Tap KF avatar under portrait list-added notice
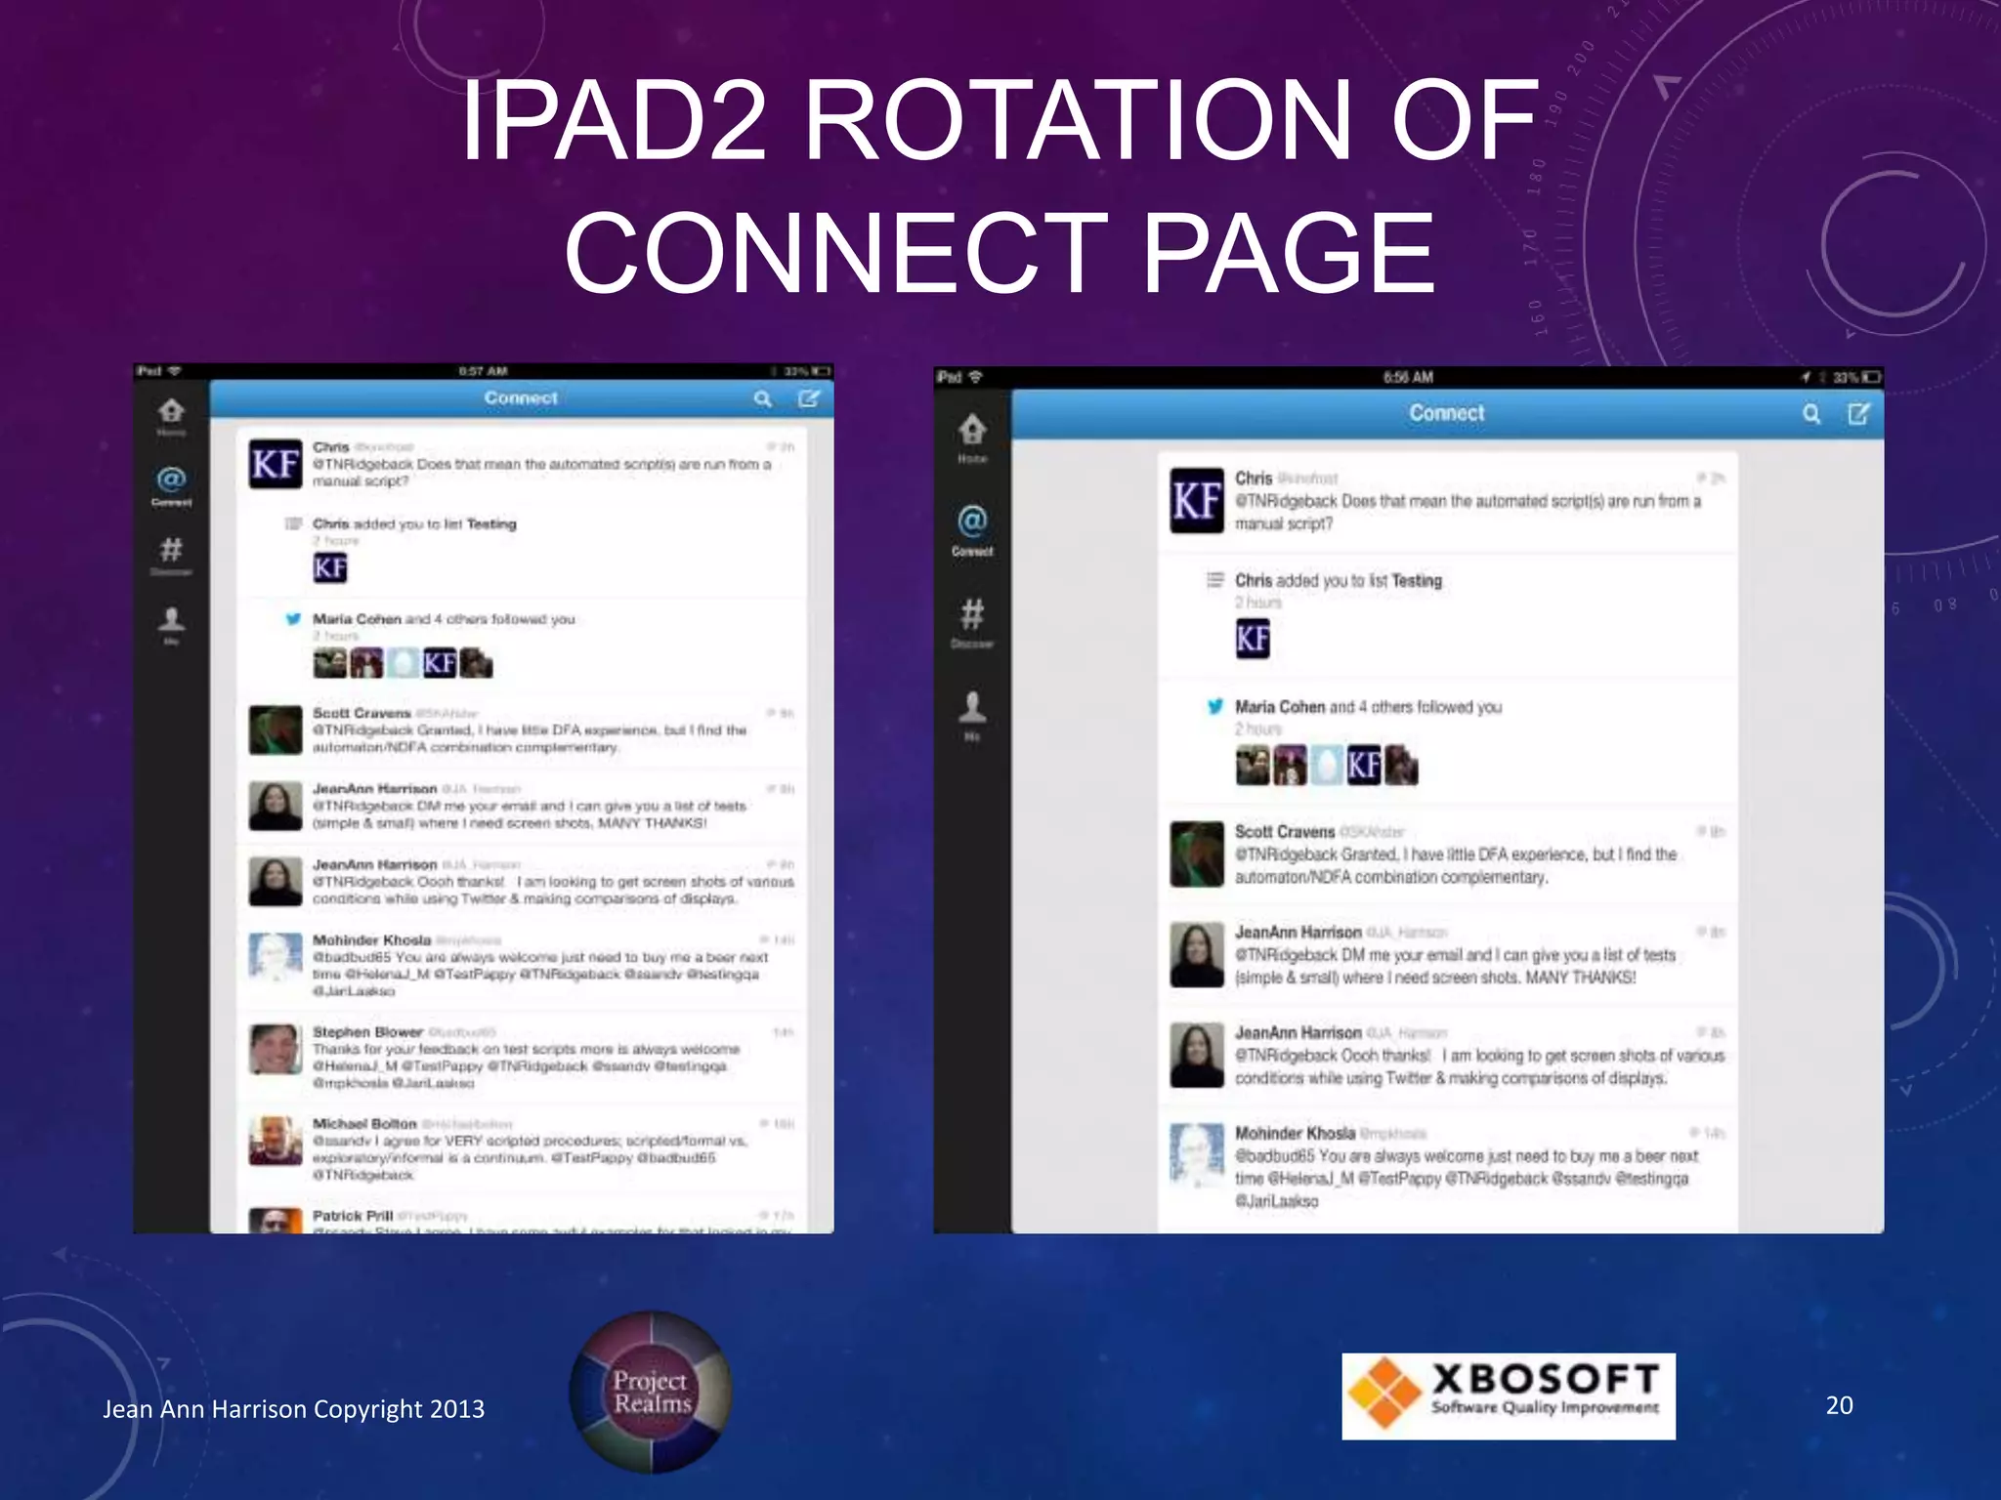Screen dimensions: 2001x1500 coord(330,567)
